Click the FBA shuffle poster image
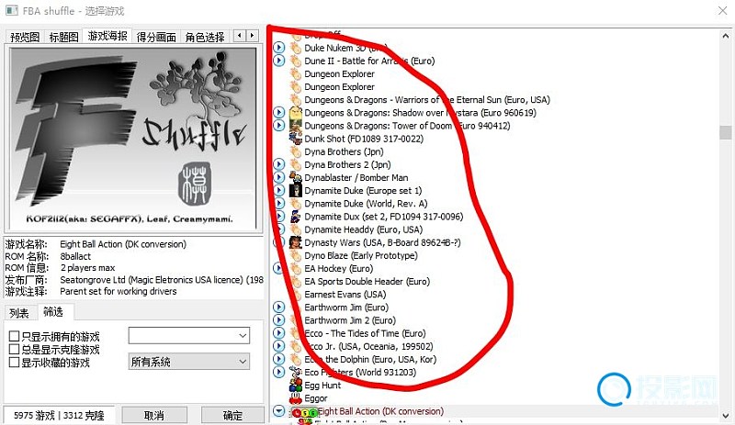The width and height of the screenshot is (735, 425). click(133, 138)
